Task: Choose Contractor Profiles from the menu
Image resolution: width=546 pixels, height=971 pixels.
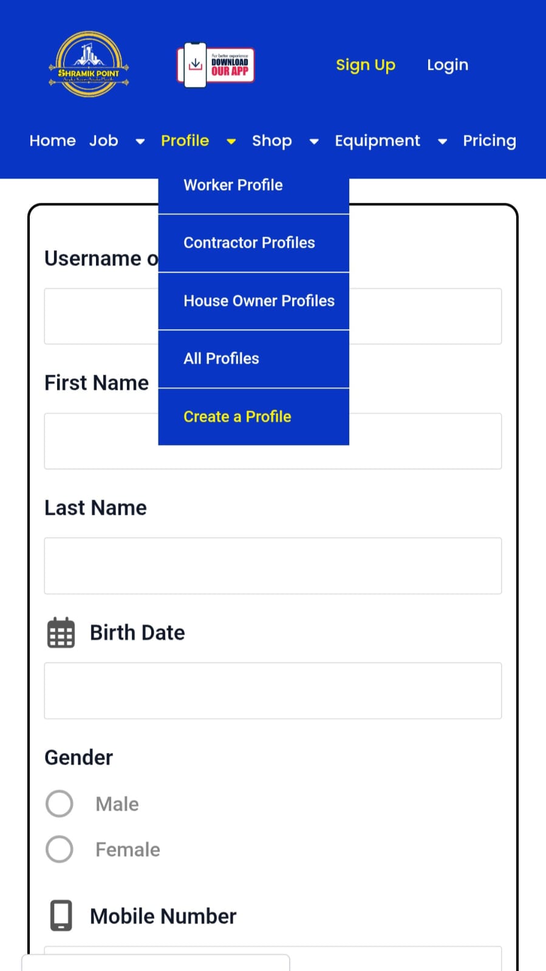Action: (254, 243)
